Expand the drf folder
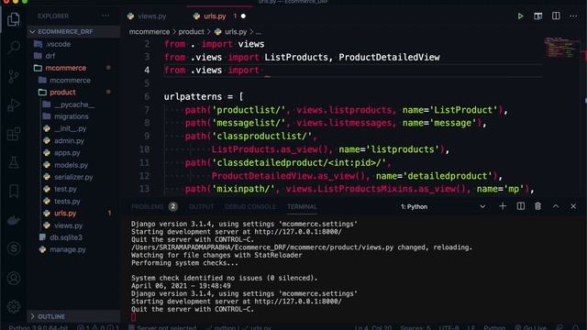Viewport: 587px width, 330px height. pyautogui.click(x=50, y=56)
